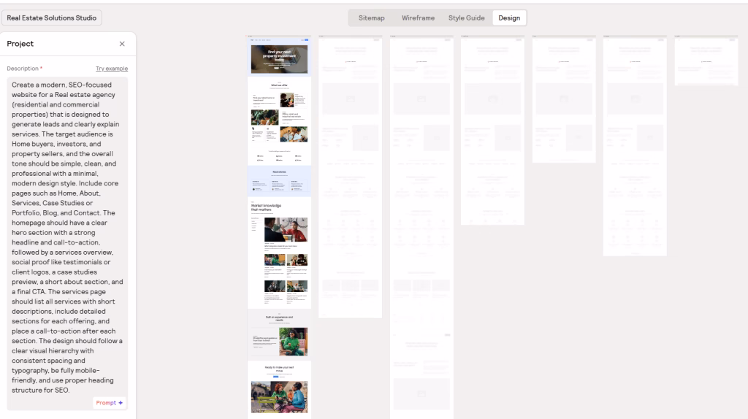Select the third page design preview
The image size is (748, 419).
(x=421, y=219)
